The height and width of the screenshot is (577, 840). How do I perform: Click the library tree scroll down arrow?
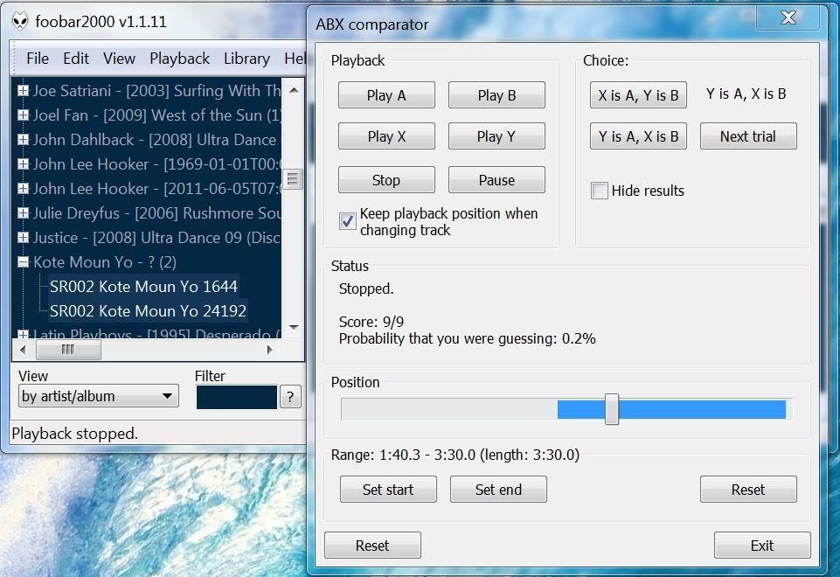click(x=294, y=327)
